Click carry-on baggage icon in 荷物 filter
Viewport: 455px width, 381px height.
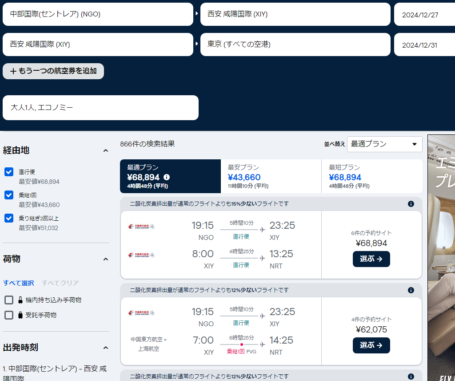(x=20, y=300)
